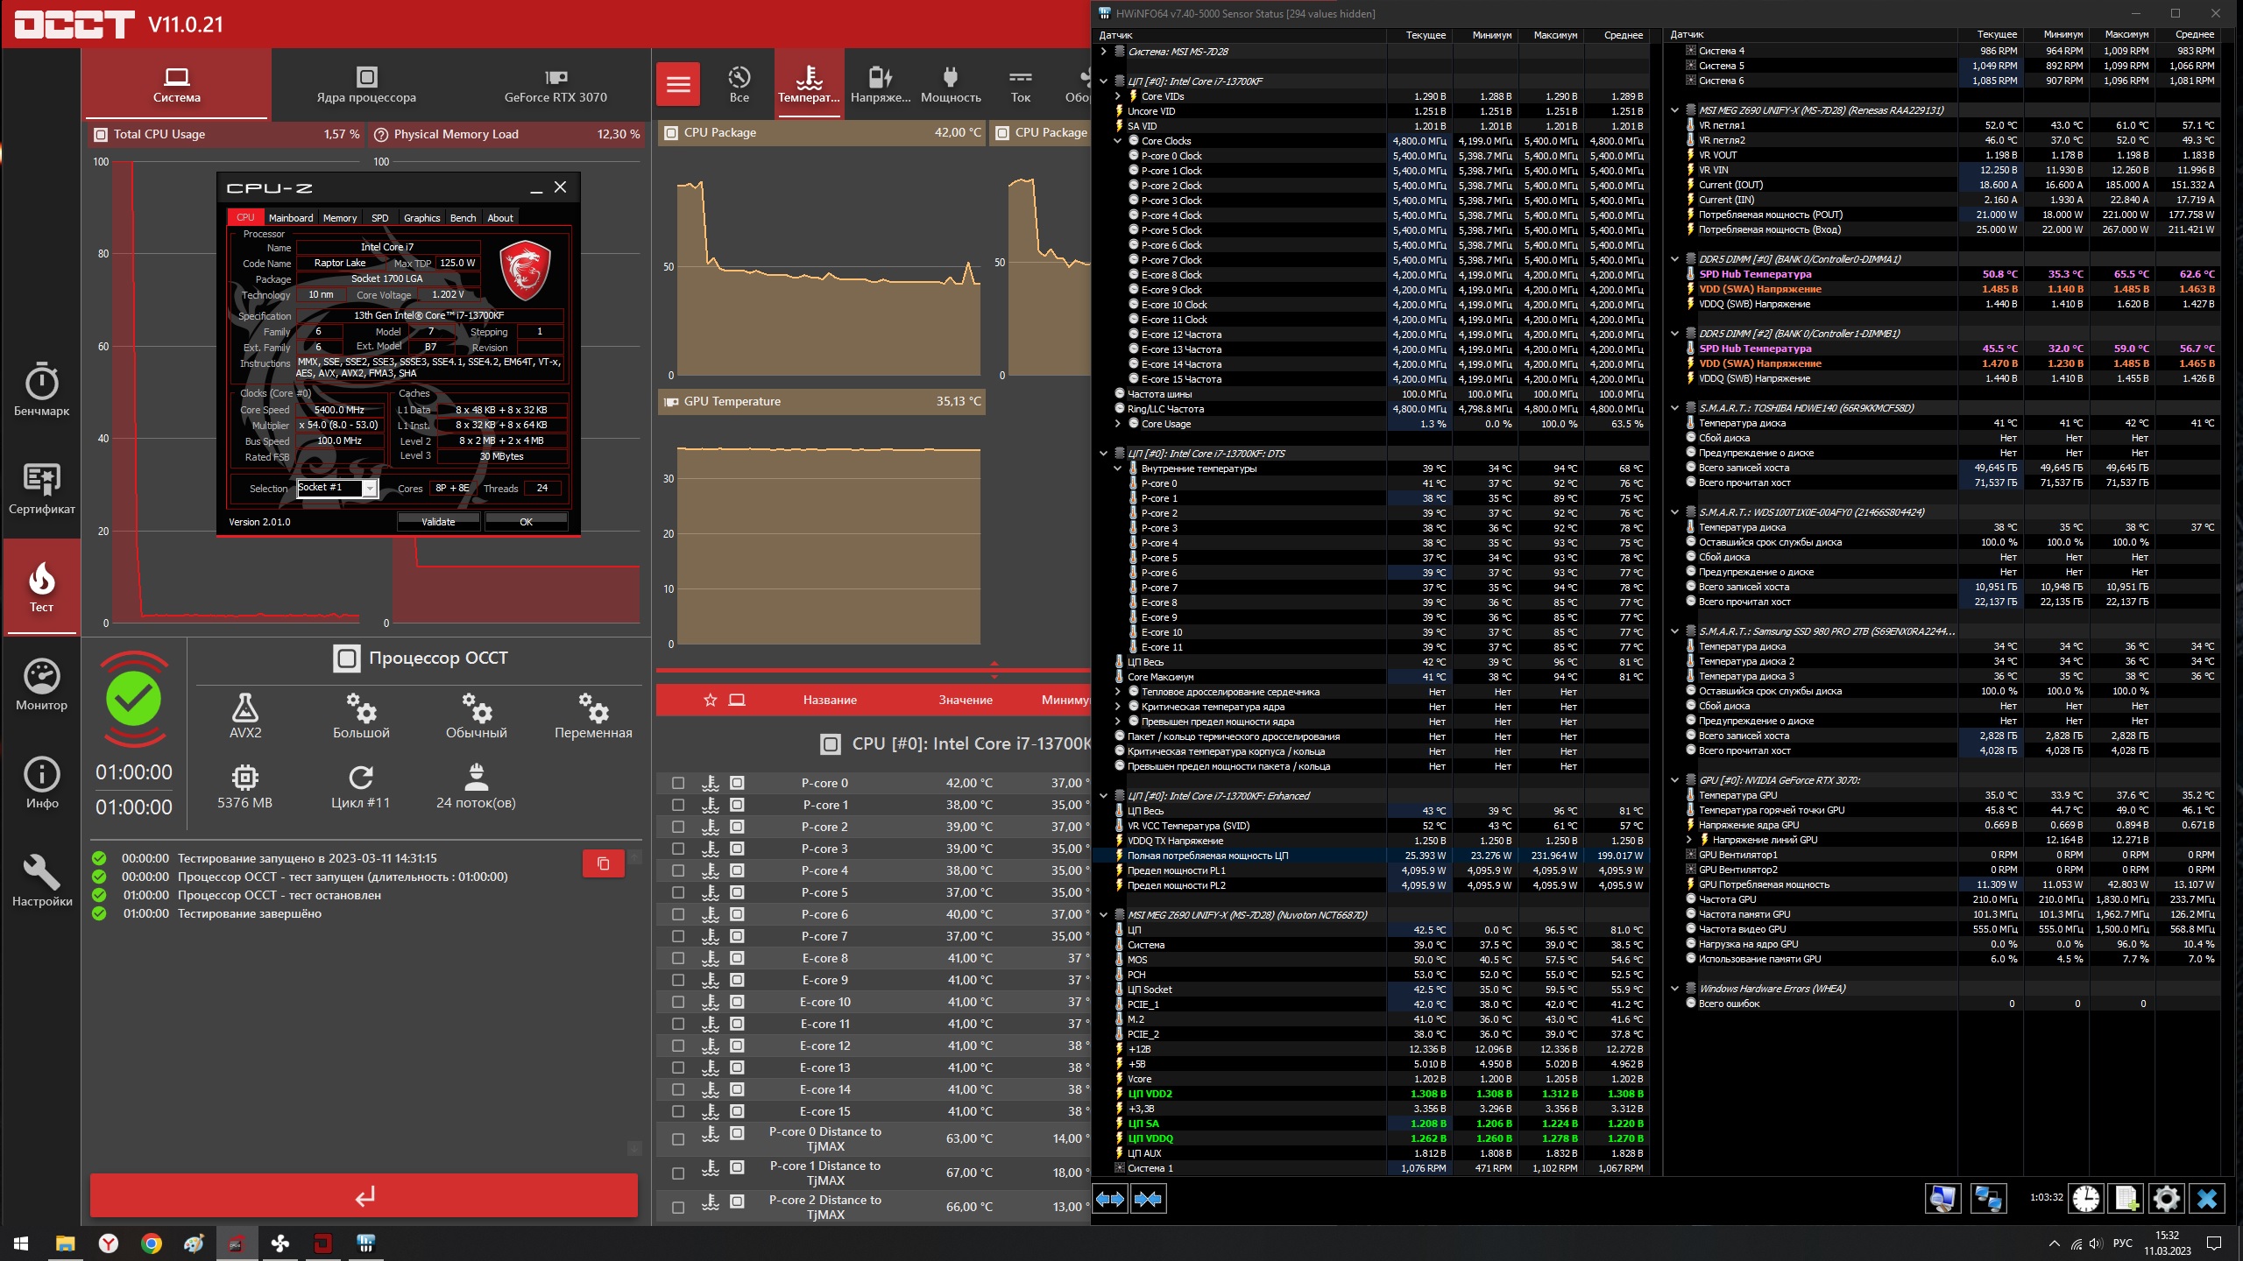Click the Validate button in CPU-Z

point(438,522)
